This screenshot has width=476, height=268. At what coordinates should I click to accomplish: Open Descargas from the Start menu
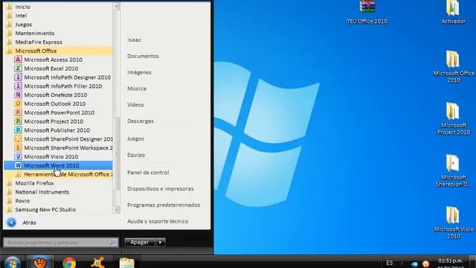point(141,121)
